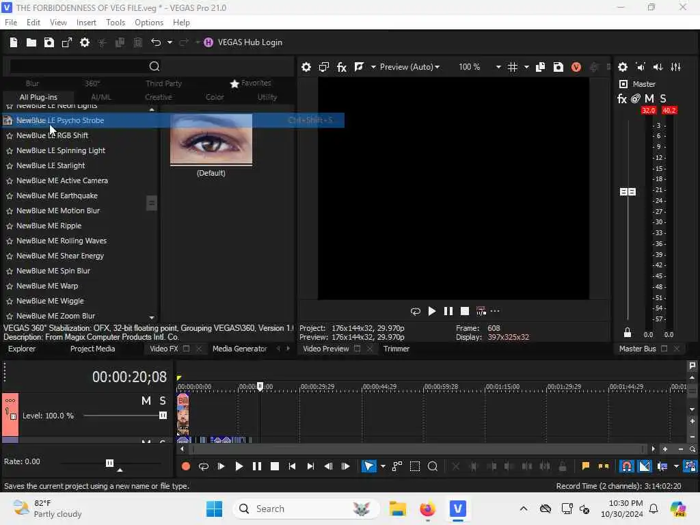Viewport: 700px width, 525px height.
Task: Favorite NewBlue LE Starlight with its star
Action: 10,166
